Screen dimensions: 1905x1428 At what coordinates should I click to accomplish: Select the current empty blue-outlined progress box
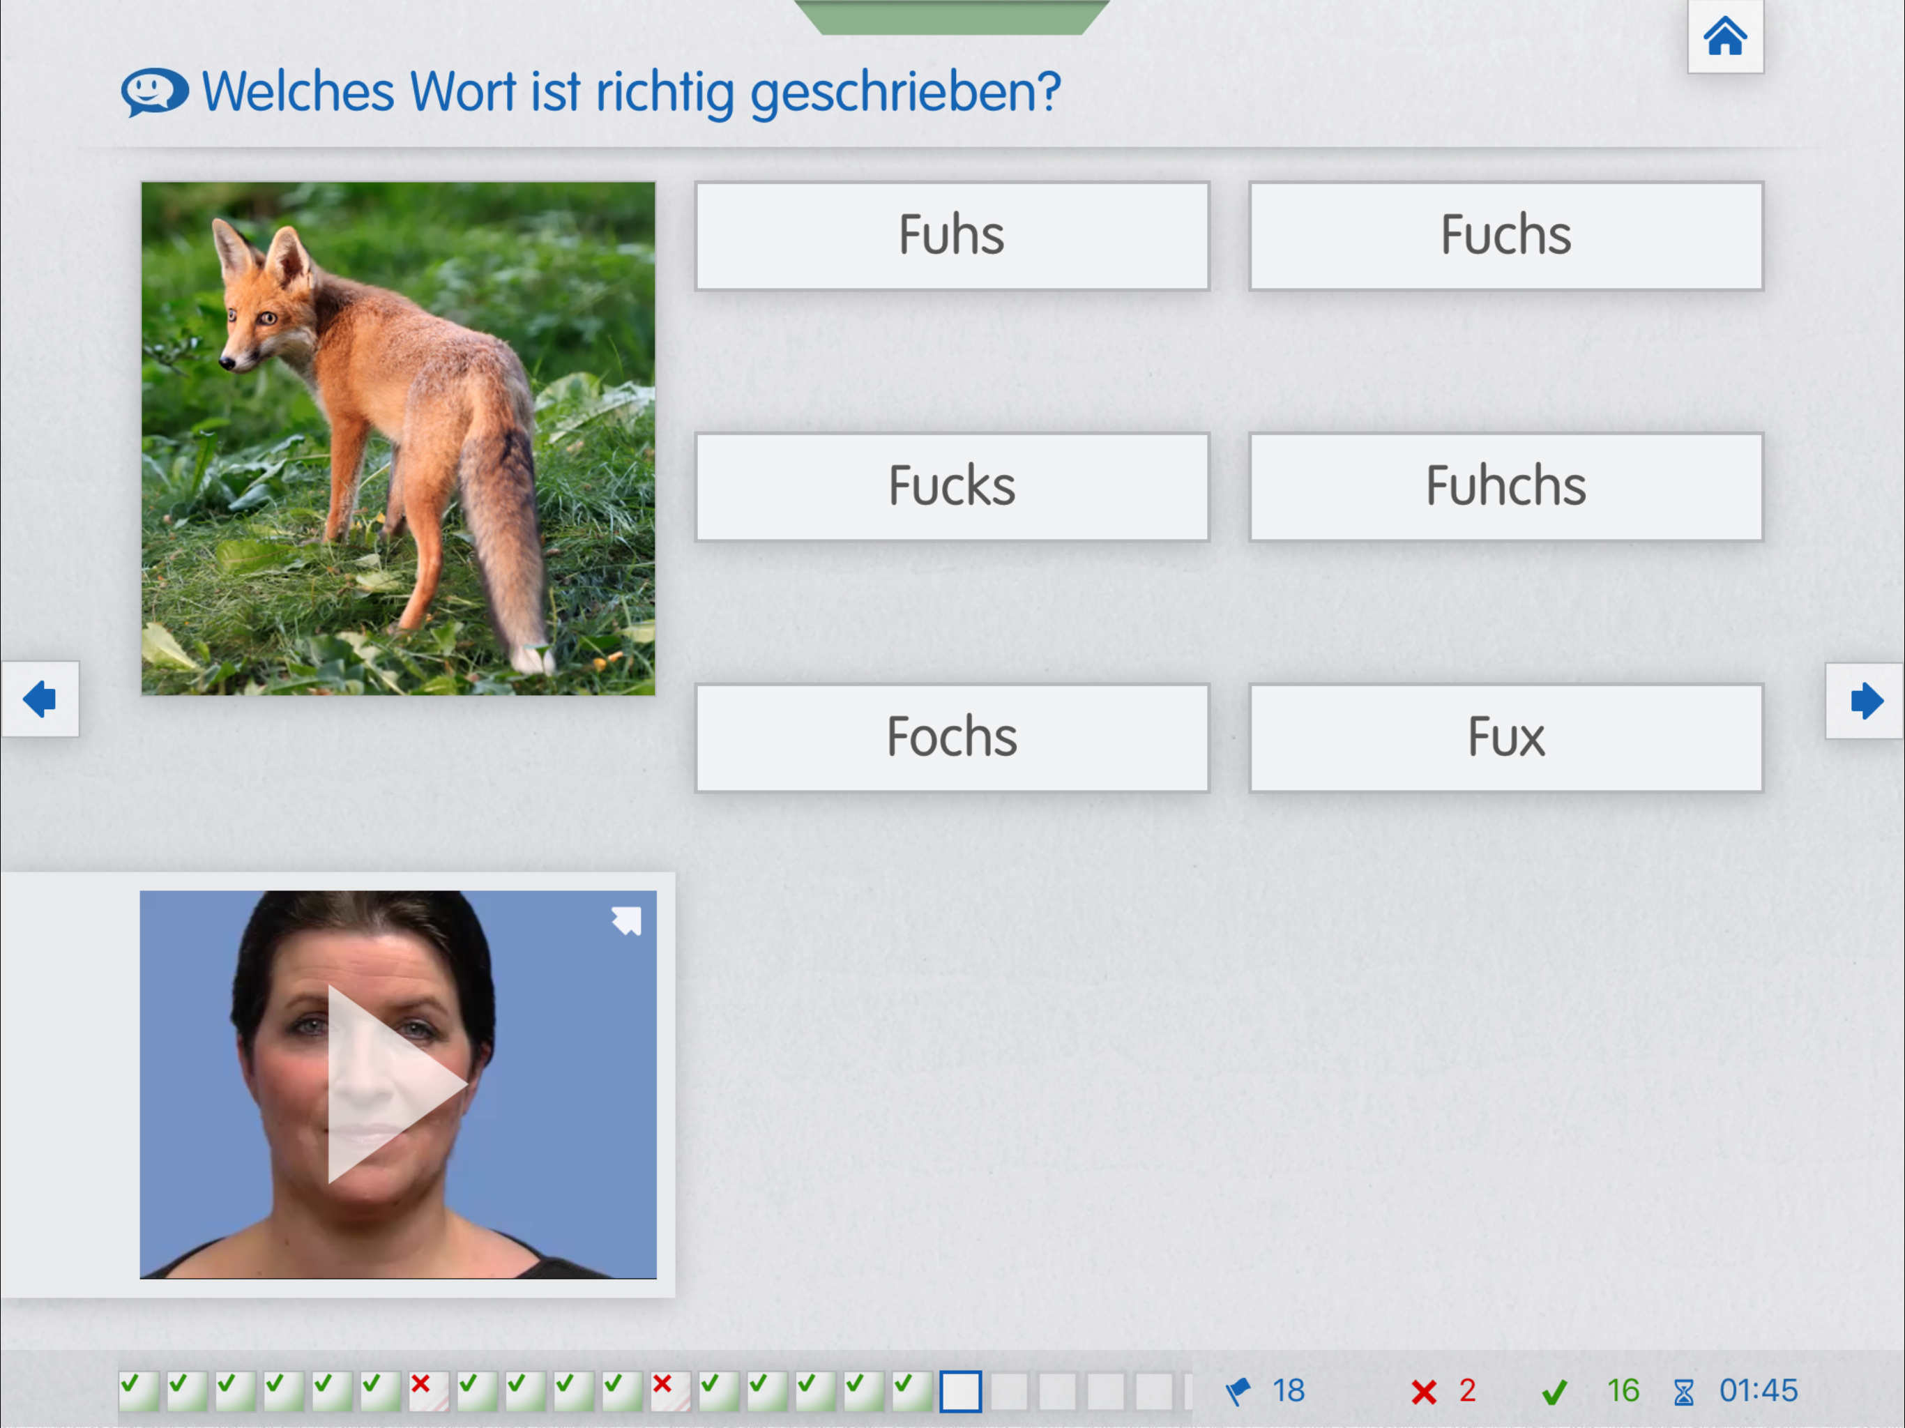[960, 1391]
